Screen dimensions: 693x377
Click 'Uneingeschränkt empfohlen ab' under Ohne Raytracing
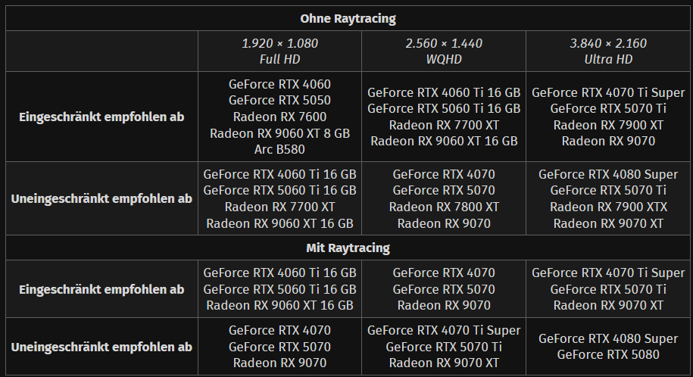101,198
